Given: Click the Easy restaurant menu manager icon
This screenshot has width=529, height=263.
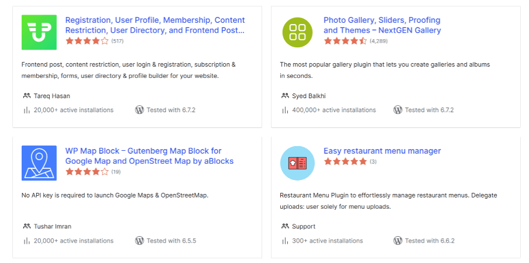Looking at the screenshot, I should click(x=297, y=163).
